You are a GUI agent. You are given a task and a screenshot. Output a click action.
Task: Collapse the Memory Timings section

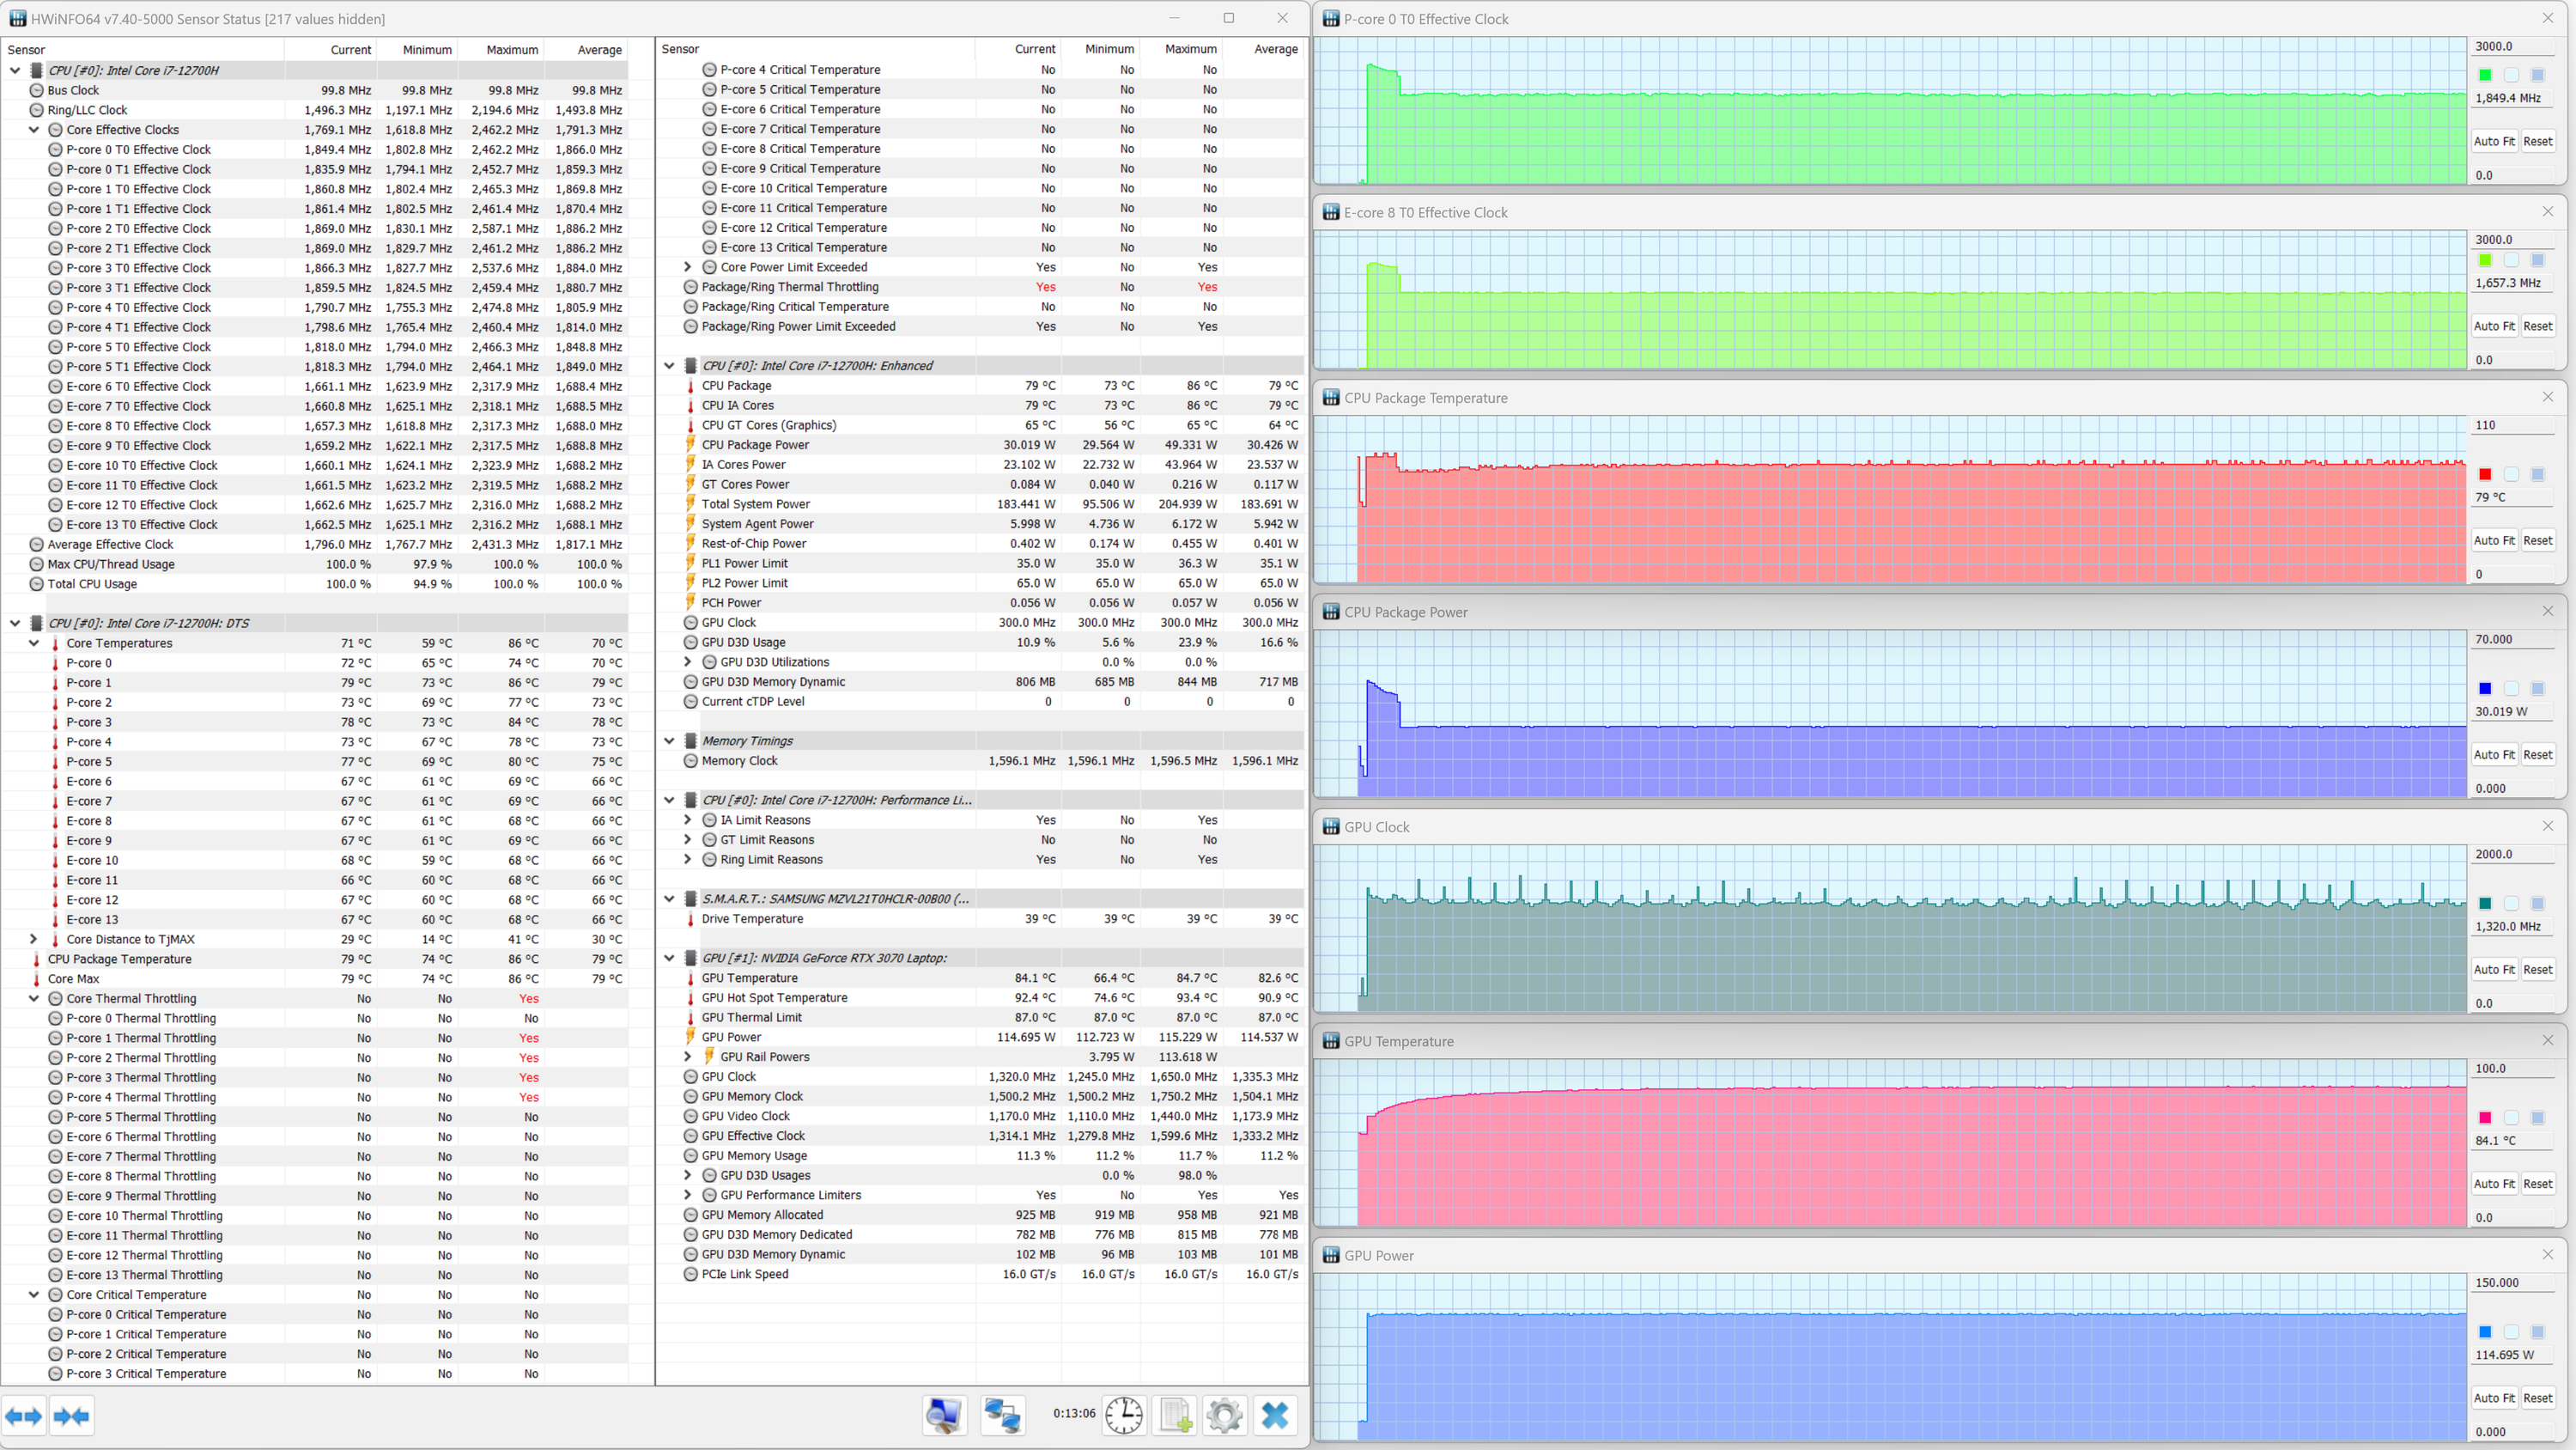point(669,741)
